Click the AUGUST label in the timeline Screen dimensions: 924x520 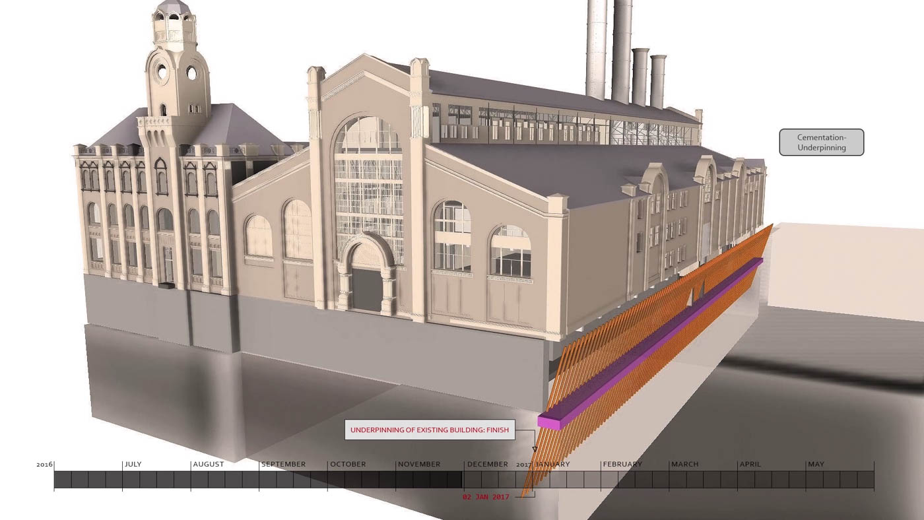pos(209,464)
